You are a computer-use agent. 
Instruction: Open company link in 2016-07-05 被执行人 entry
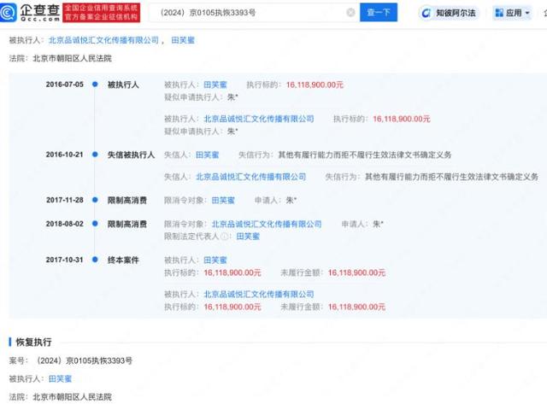tap(259, 119)
